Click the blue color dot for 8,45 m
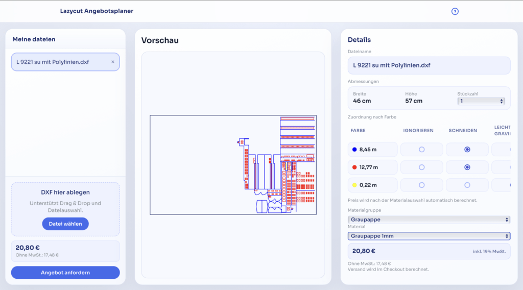This screenshot has width=523, height=290. [x=354, y=150]
